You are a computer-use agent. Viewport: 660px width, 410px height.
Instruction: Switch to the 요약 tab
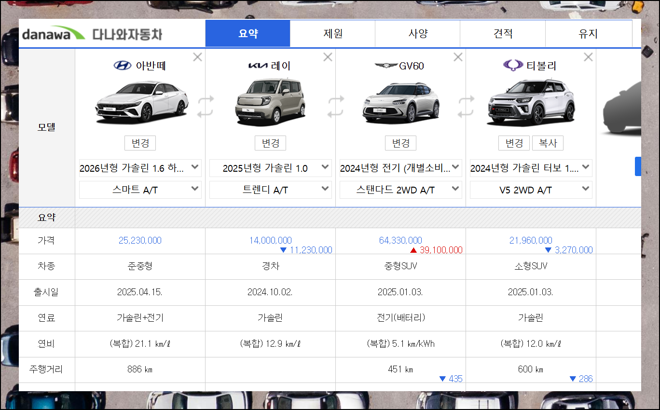(x=248, y=33)
